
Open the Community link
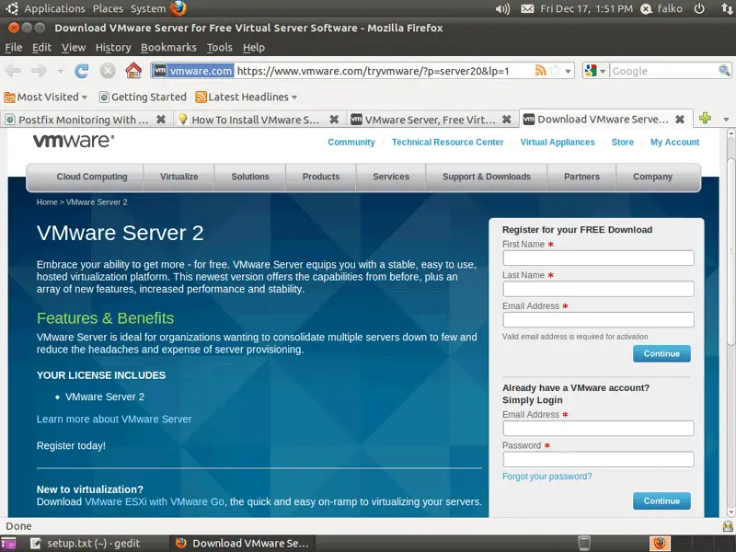coord(351,143)
